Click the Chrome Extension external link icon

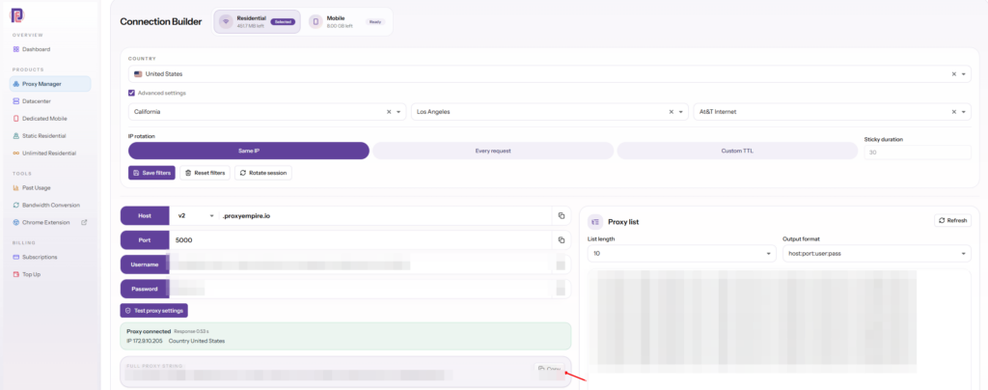[85, 222]
